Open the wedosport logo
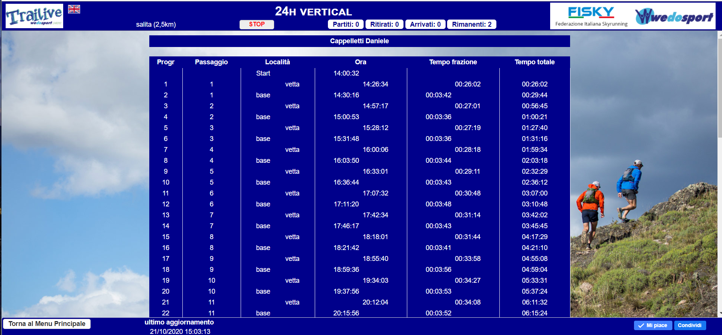Screen dimensions: 722x335 tap(674, 17)
